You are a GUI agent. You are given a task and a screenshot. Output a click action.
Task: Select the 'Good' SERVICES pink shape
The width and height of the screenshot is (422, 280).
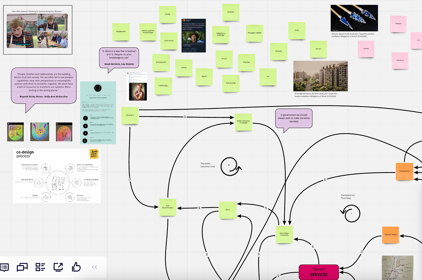point(319,272)
